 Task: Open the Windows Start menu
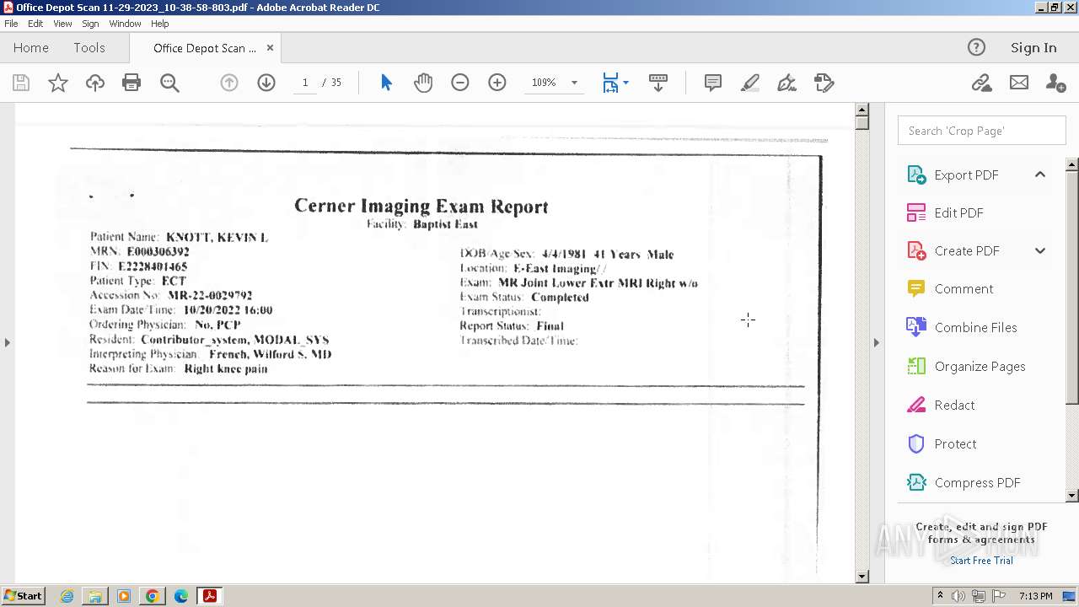pyautogui.click(x=24, y=596)
